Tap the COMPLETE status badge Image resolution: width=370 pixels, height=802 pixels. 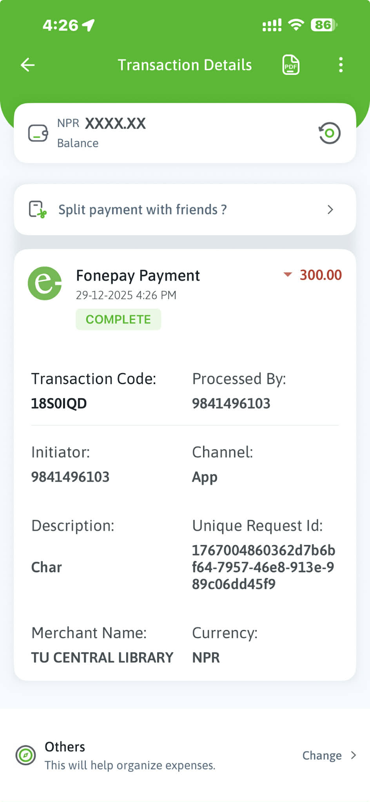click(x=118, y=319)
